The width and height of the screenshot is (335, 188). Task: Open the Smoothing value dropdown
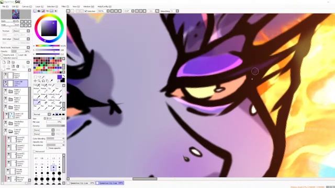[177, 11]
